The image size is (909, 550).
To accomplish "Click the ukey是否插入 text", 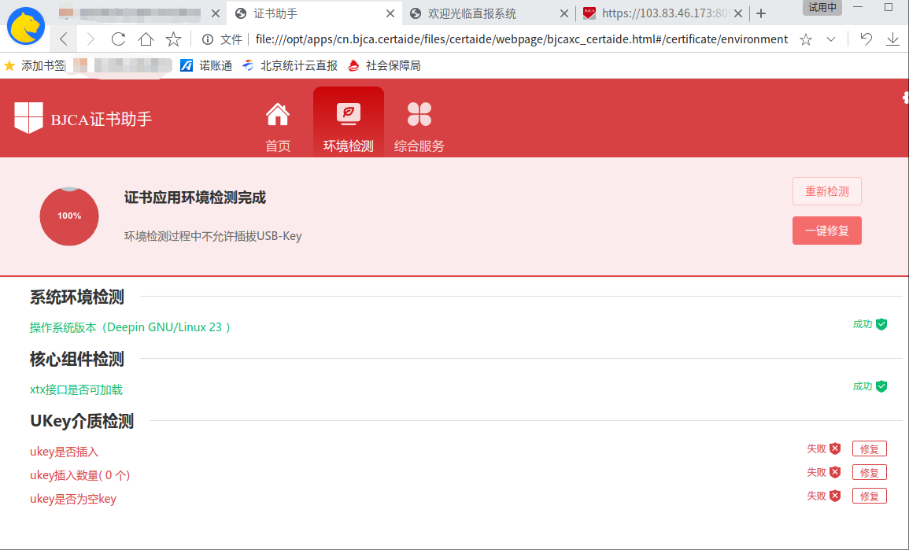I will point(65,452).
